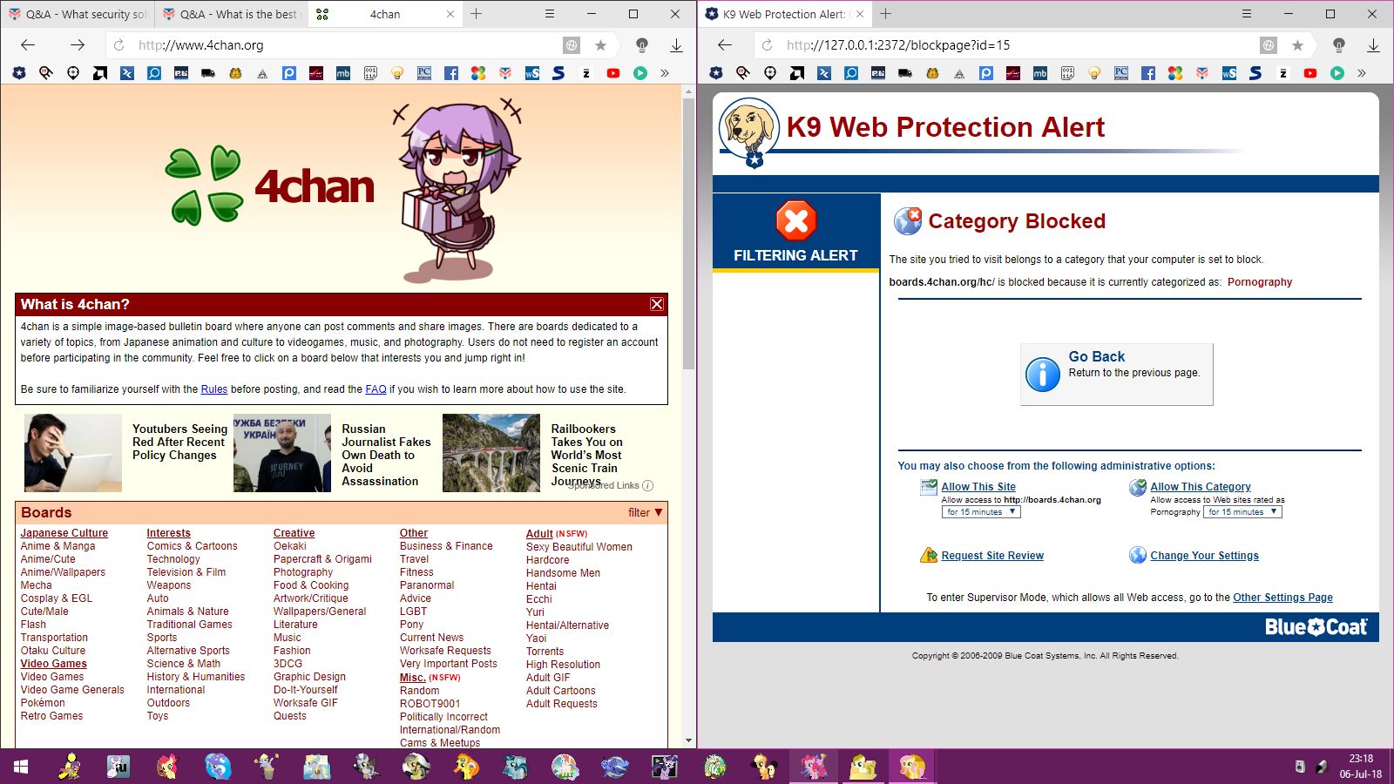This screenshot has height=784, width=1394.
Task: Click the Sponsored Links info icon
Action: (647, 485)
